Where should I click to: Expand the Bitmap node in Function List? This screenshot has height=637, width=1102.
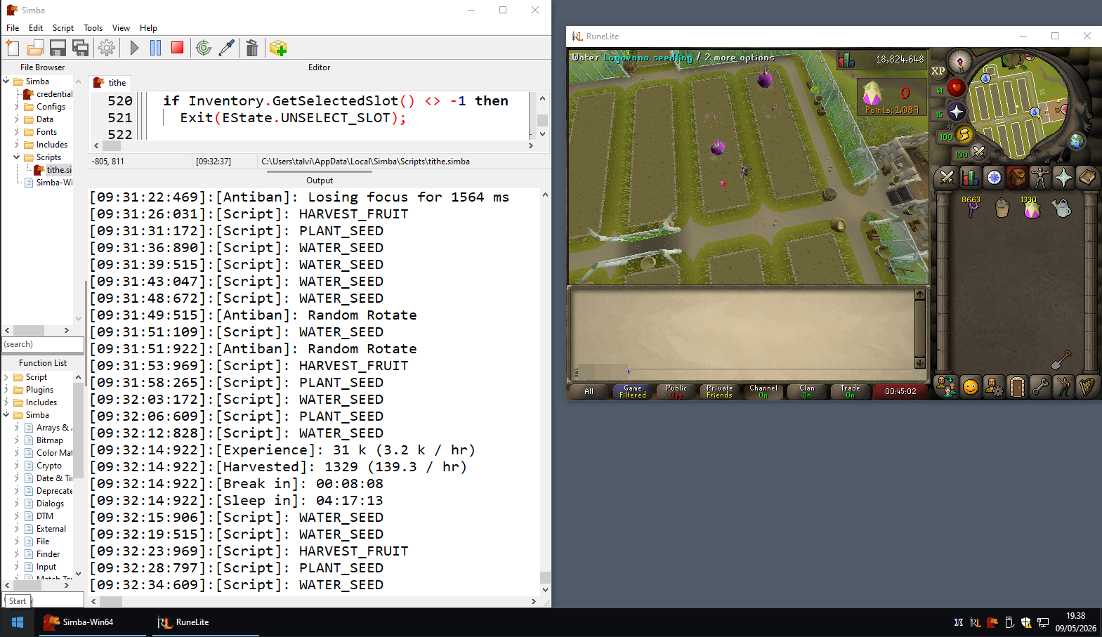(17, 440)
